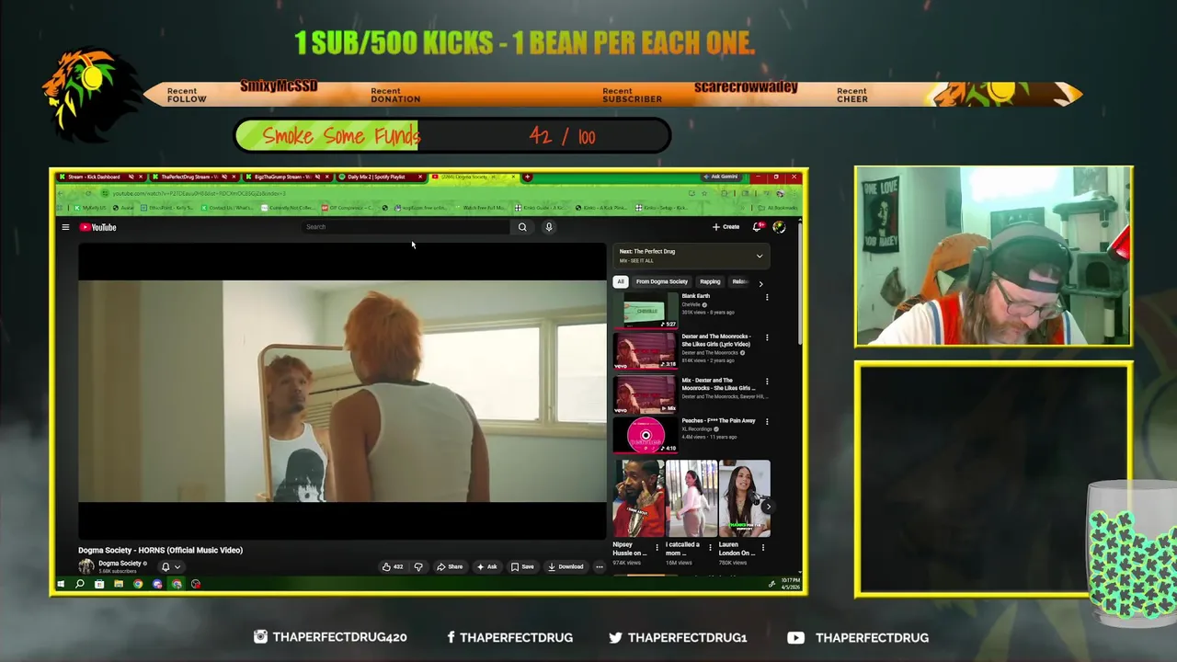The height and width of the screenshot is (662, 1177).
Task: Select the All filter chip
Action: click(x=621, y=281)
